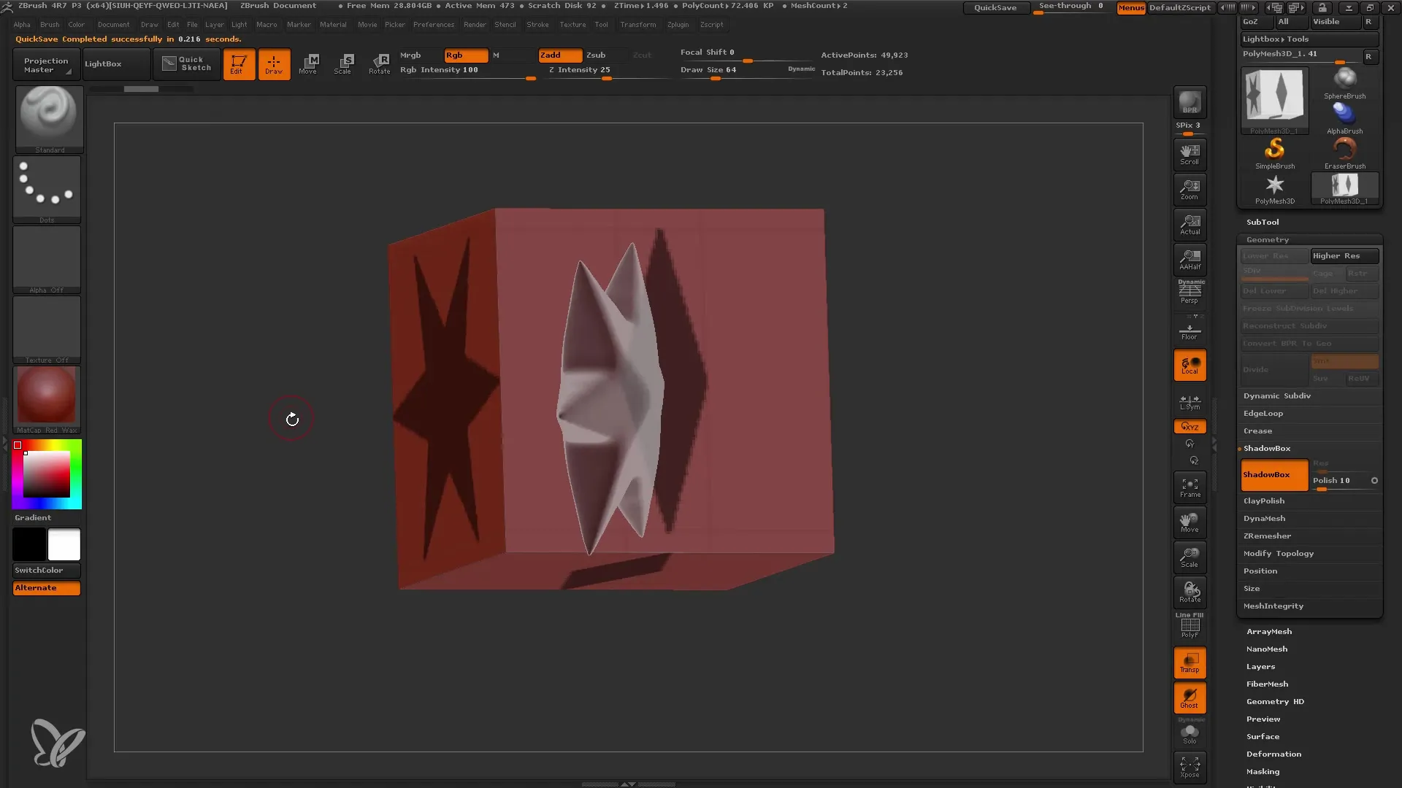Open the Alpha Off slot
The height and width of the screenshot is (788, 1402).
click(47, 259)
